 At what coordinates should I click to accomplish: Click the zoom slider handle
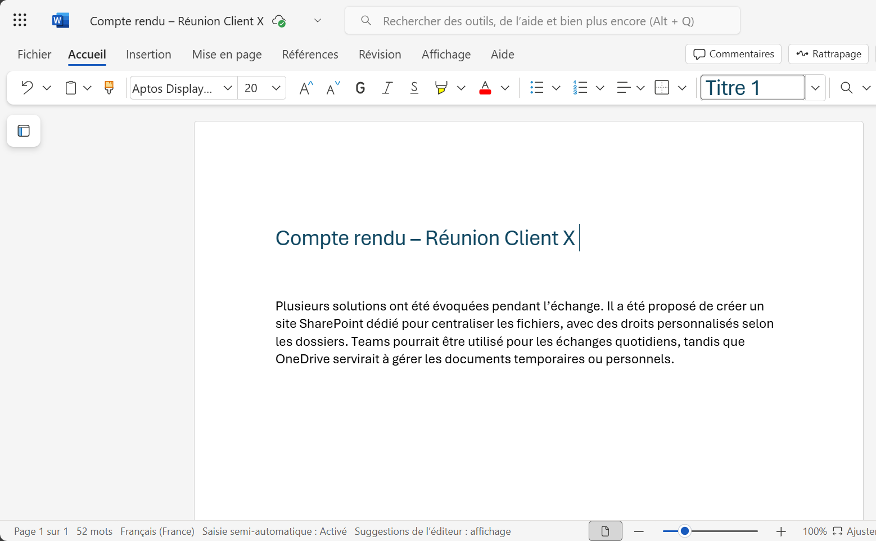point(685,531)
